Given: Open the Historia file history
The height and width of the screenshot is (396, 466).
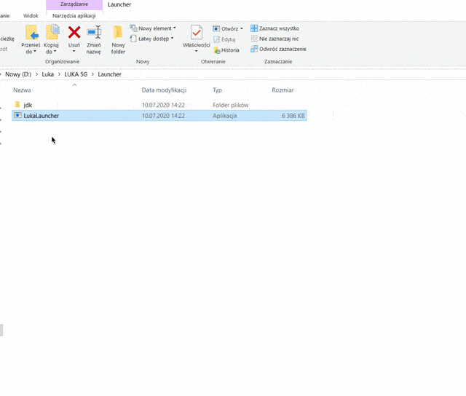Looking at the screenshot, I should point(226,50).
